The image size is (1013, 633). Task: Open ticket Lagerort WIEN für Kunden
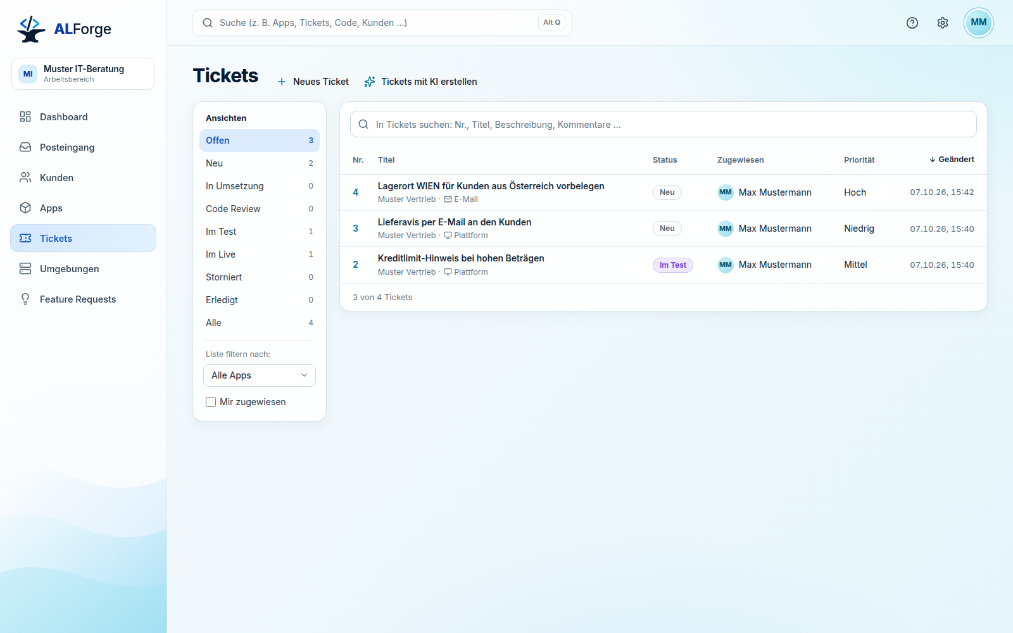point(491,186)
